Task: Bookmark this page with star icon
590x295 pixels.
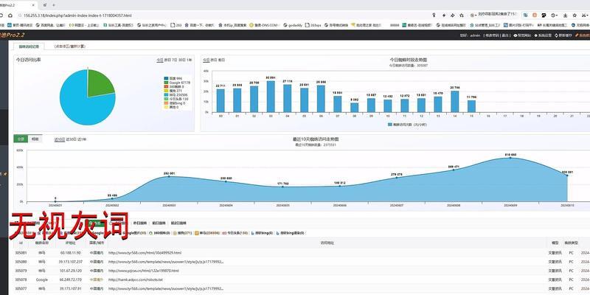Action: [x=462, y=15]
